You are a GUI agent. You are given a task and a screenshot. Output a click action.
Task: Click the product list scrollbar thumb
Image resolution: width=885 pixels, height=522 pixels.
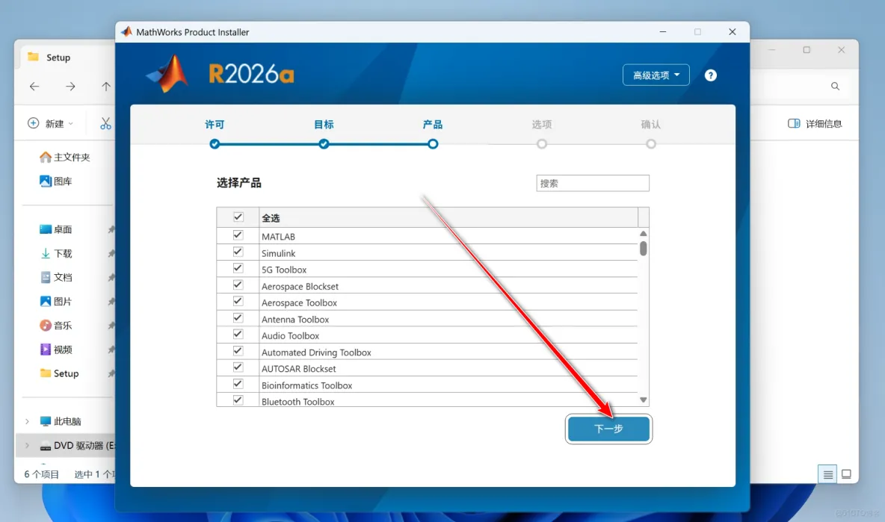point(643,249)
